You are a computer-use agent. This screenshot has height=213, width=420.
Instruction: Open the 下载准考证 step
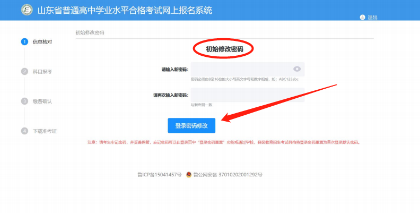[45, 131]
